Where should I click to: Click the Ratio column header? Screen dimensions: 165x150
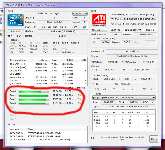click(x=53, y=60)
